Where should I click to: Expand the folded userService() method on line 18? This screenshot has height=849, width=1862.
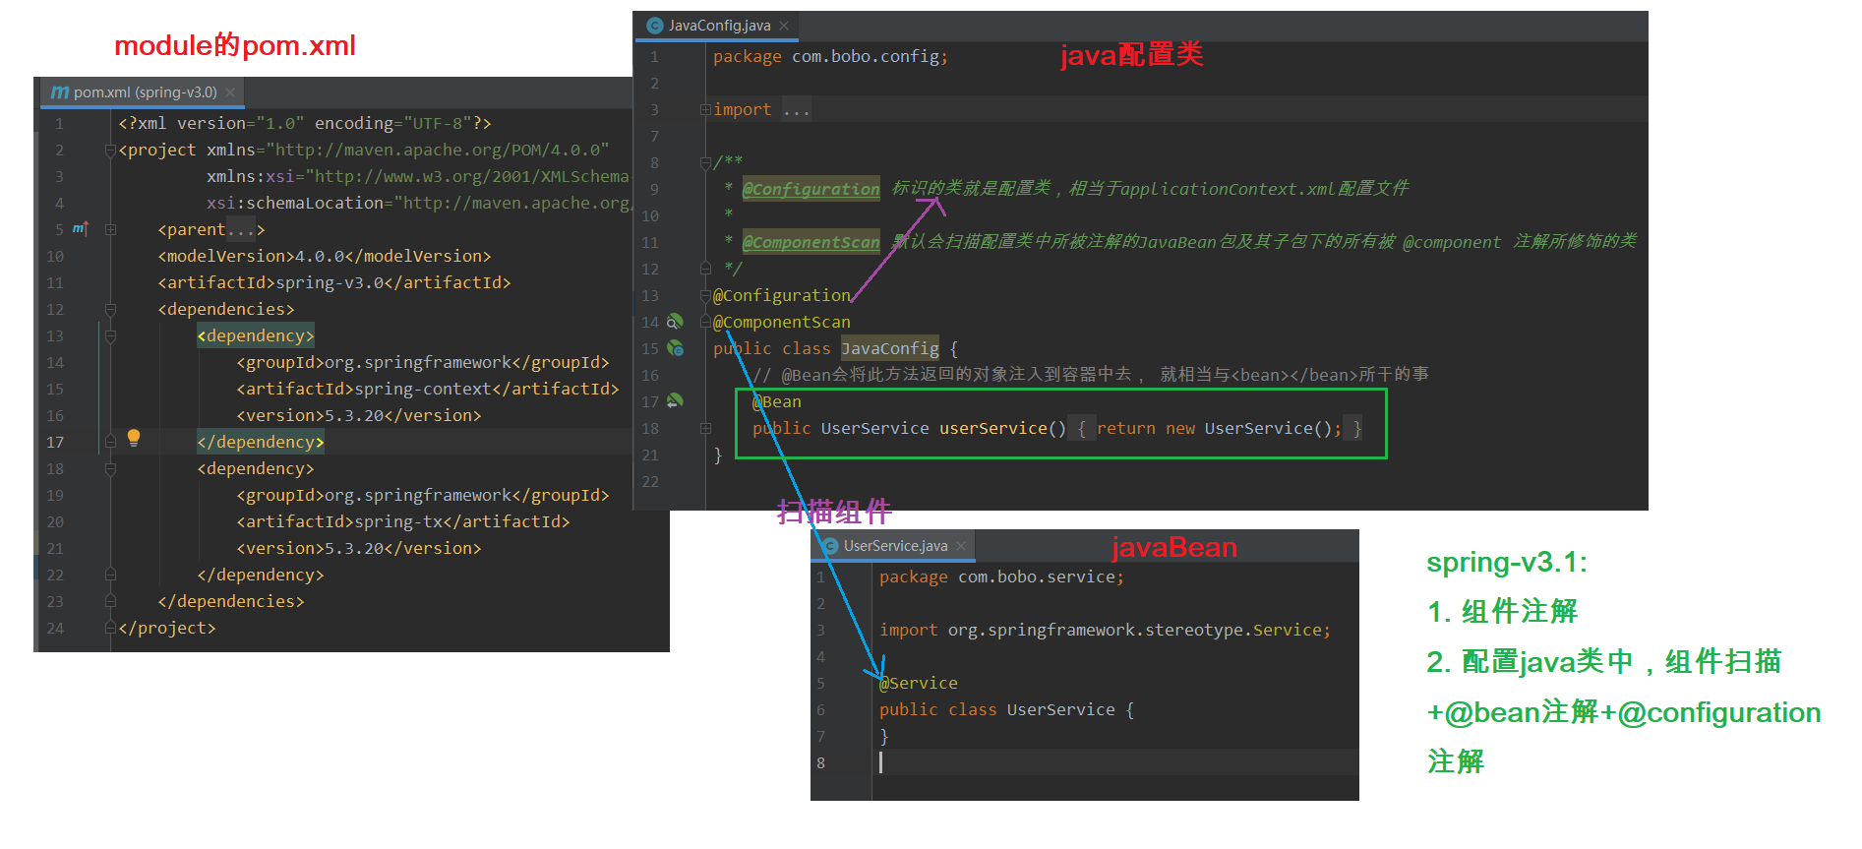tap(705, 428)
